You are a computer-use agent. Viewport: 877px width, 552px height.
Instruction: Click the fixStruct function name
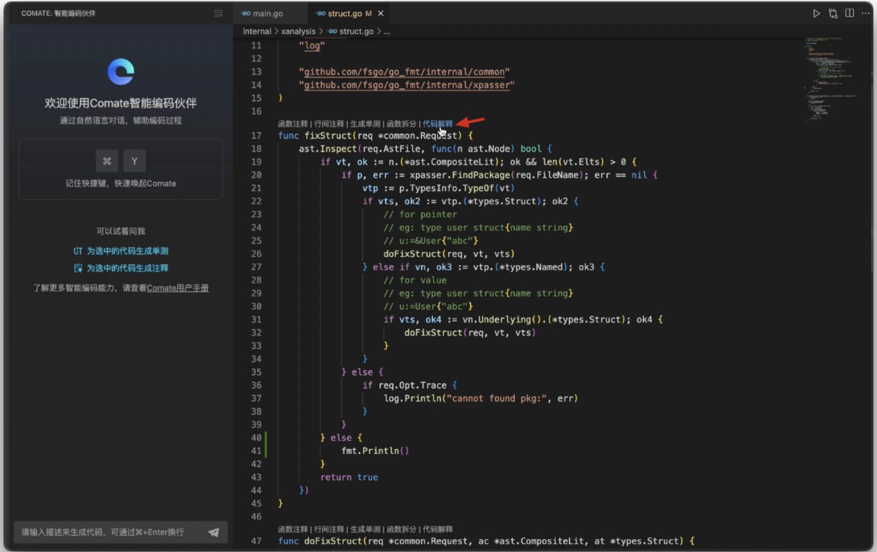click(327, 136)
